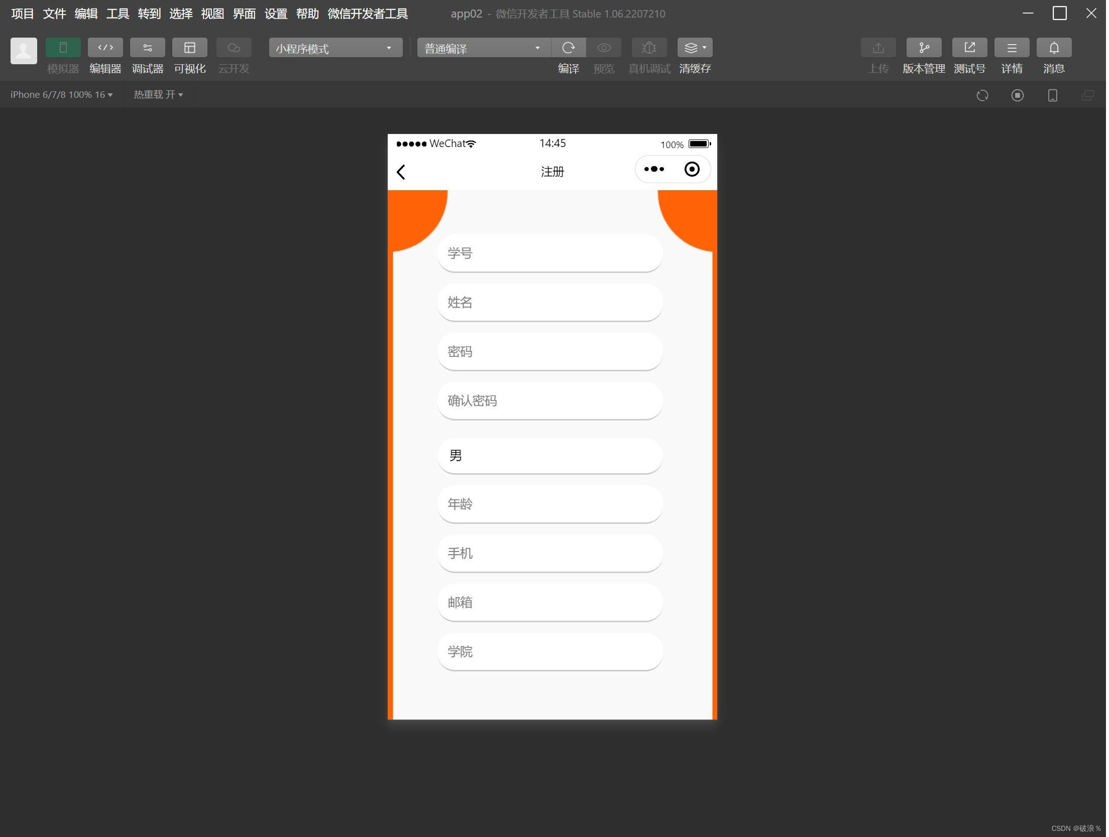The width and height of the screenshot is (1109, 837).
Task: Click the mini program more (•••) capsule button
Action: pos(654,170)
